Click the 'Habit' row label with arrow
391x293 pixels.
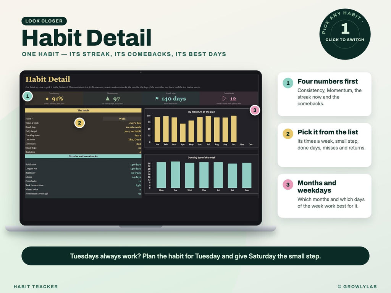[x=29, y=119]
